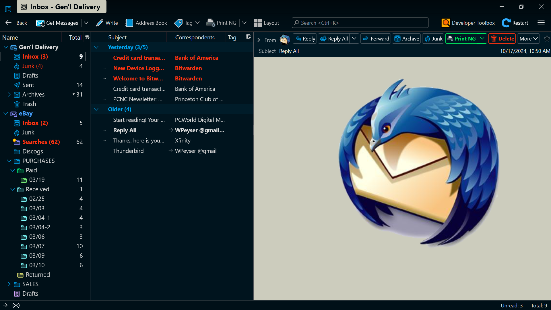The height and width of the screenshot is (310, 551).
Task: Open the Address Book
Action: click(146, 23)
